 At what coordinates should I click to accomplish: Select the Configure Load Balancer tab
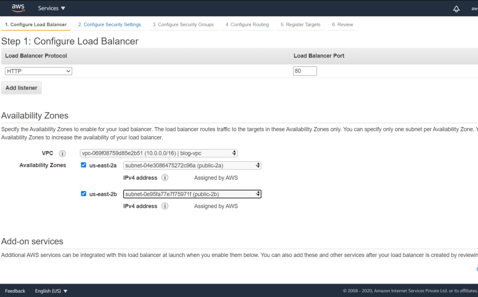36,24
